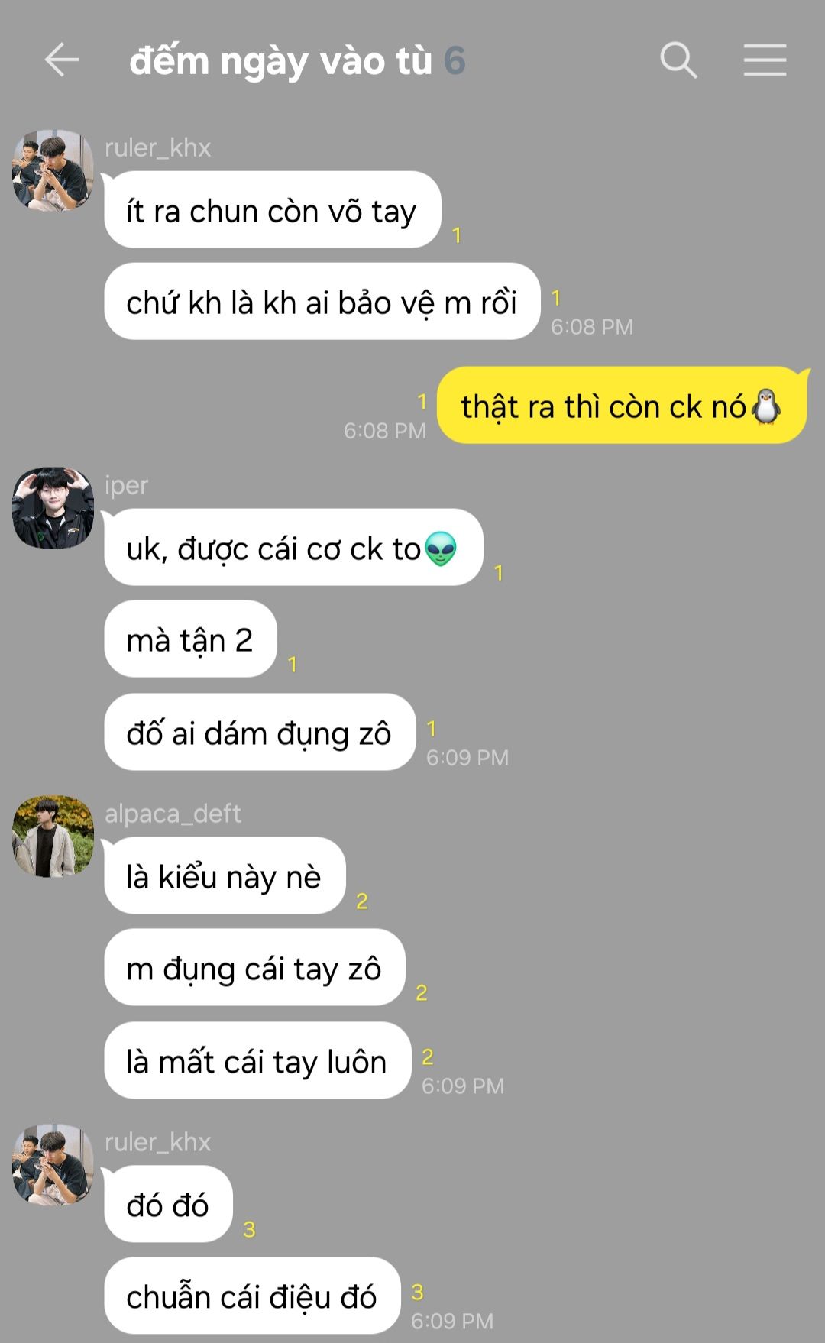This screenshot has width=825, height=1343.
Task: Select the yellow 'thật ra thì còn ck nó' bubble
Action: [622, 406]
